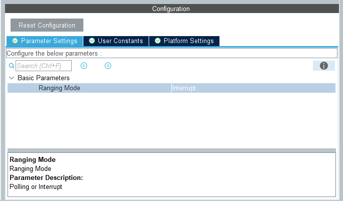Screen dimensions: 343x203
Task: Click the magnifier search icon
Action: 12,66
